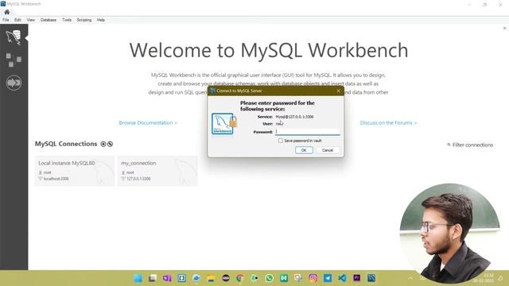Open the Eclipse icon in taskbar
The height and width of the screenshot is (286, 509).
(x=226, y=278)
